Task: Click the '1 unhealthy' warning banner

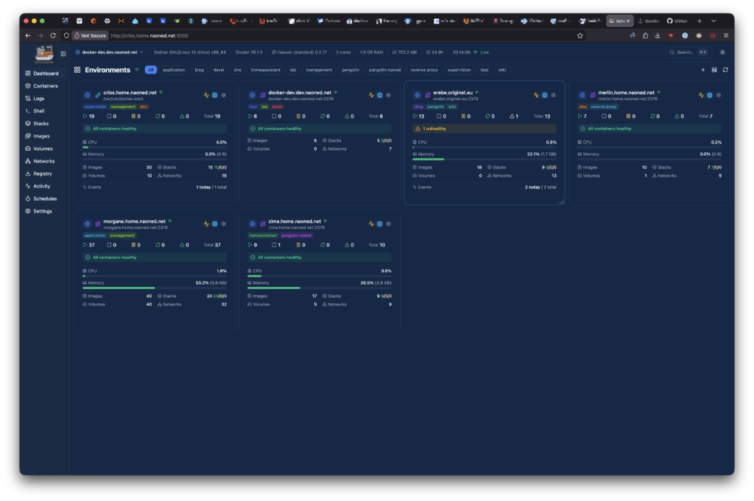Action: click(x=485, y=129)
